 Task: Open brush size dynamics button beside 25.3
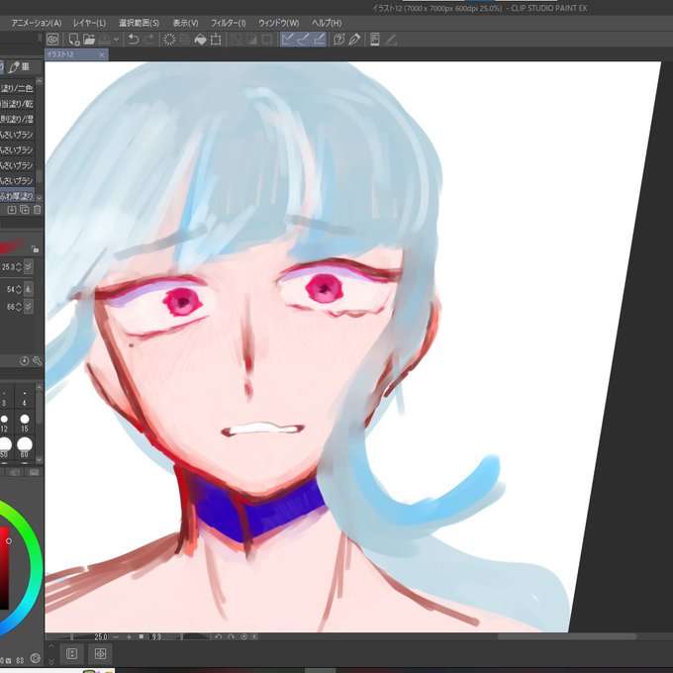tap(28, 267)
